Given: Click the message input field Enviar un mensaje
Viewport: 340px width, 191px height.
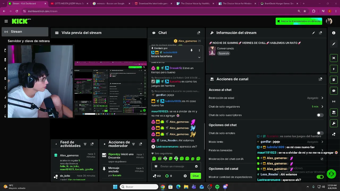Looking at the screenshot, I should pos(176,166).
